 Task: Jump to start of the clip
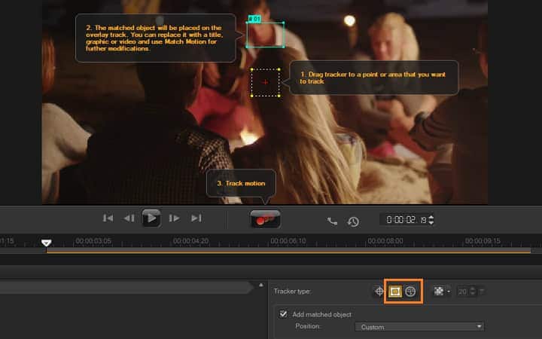click(x=108, y=218)
